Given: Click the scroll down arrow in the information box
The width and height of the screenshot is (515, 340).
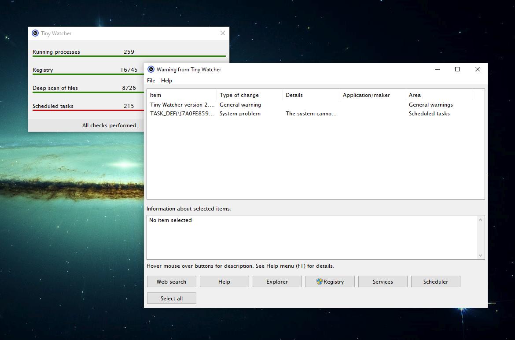Looking at the screenshot, I should (x=481, y=255).
